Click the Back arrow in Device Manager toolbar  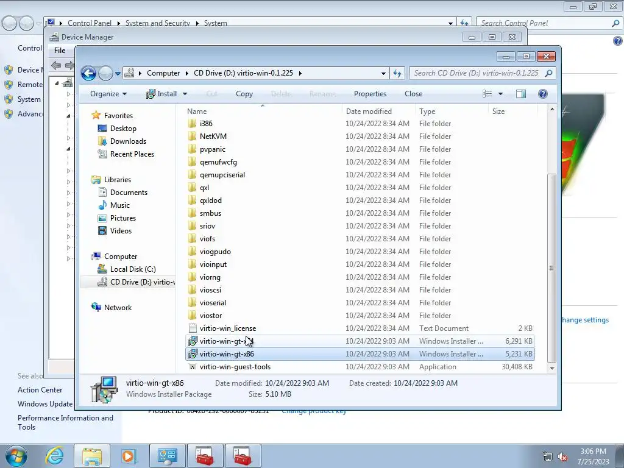[56, 65]
